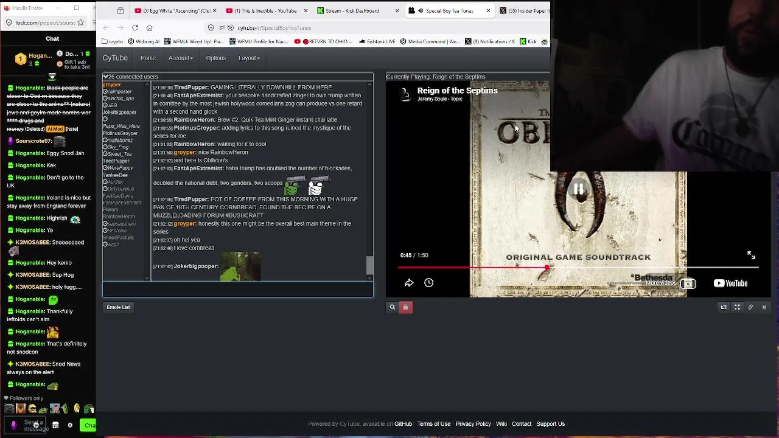Open the Privacy Policy link
The height and width of the screenshot is (438, 779).
473,424
